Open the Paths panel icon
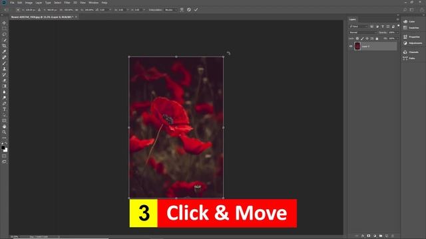This screenshot has width=426, height=239. (x=405, y=58)
